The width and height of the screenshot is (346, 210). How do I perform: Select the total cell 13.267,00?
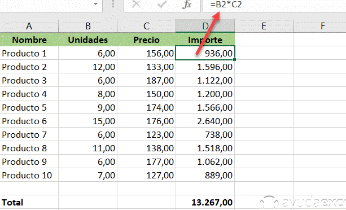pos(205,202)
